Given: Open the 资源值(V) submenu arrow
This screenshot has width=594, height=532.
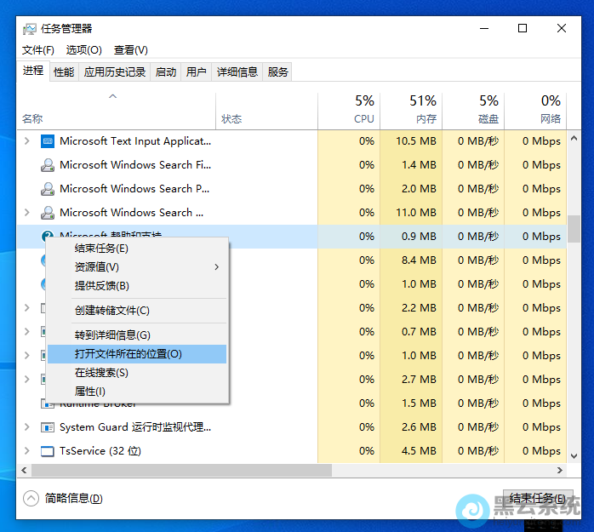Looking at the screenshot, I should pyautogui.click(x=217, y=267).
